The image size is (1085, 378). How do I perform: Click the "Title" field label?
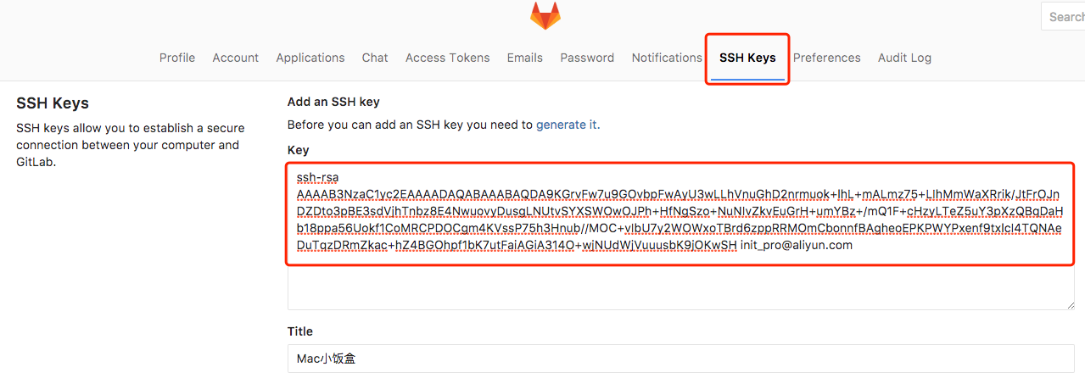coord(300,331)
